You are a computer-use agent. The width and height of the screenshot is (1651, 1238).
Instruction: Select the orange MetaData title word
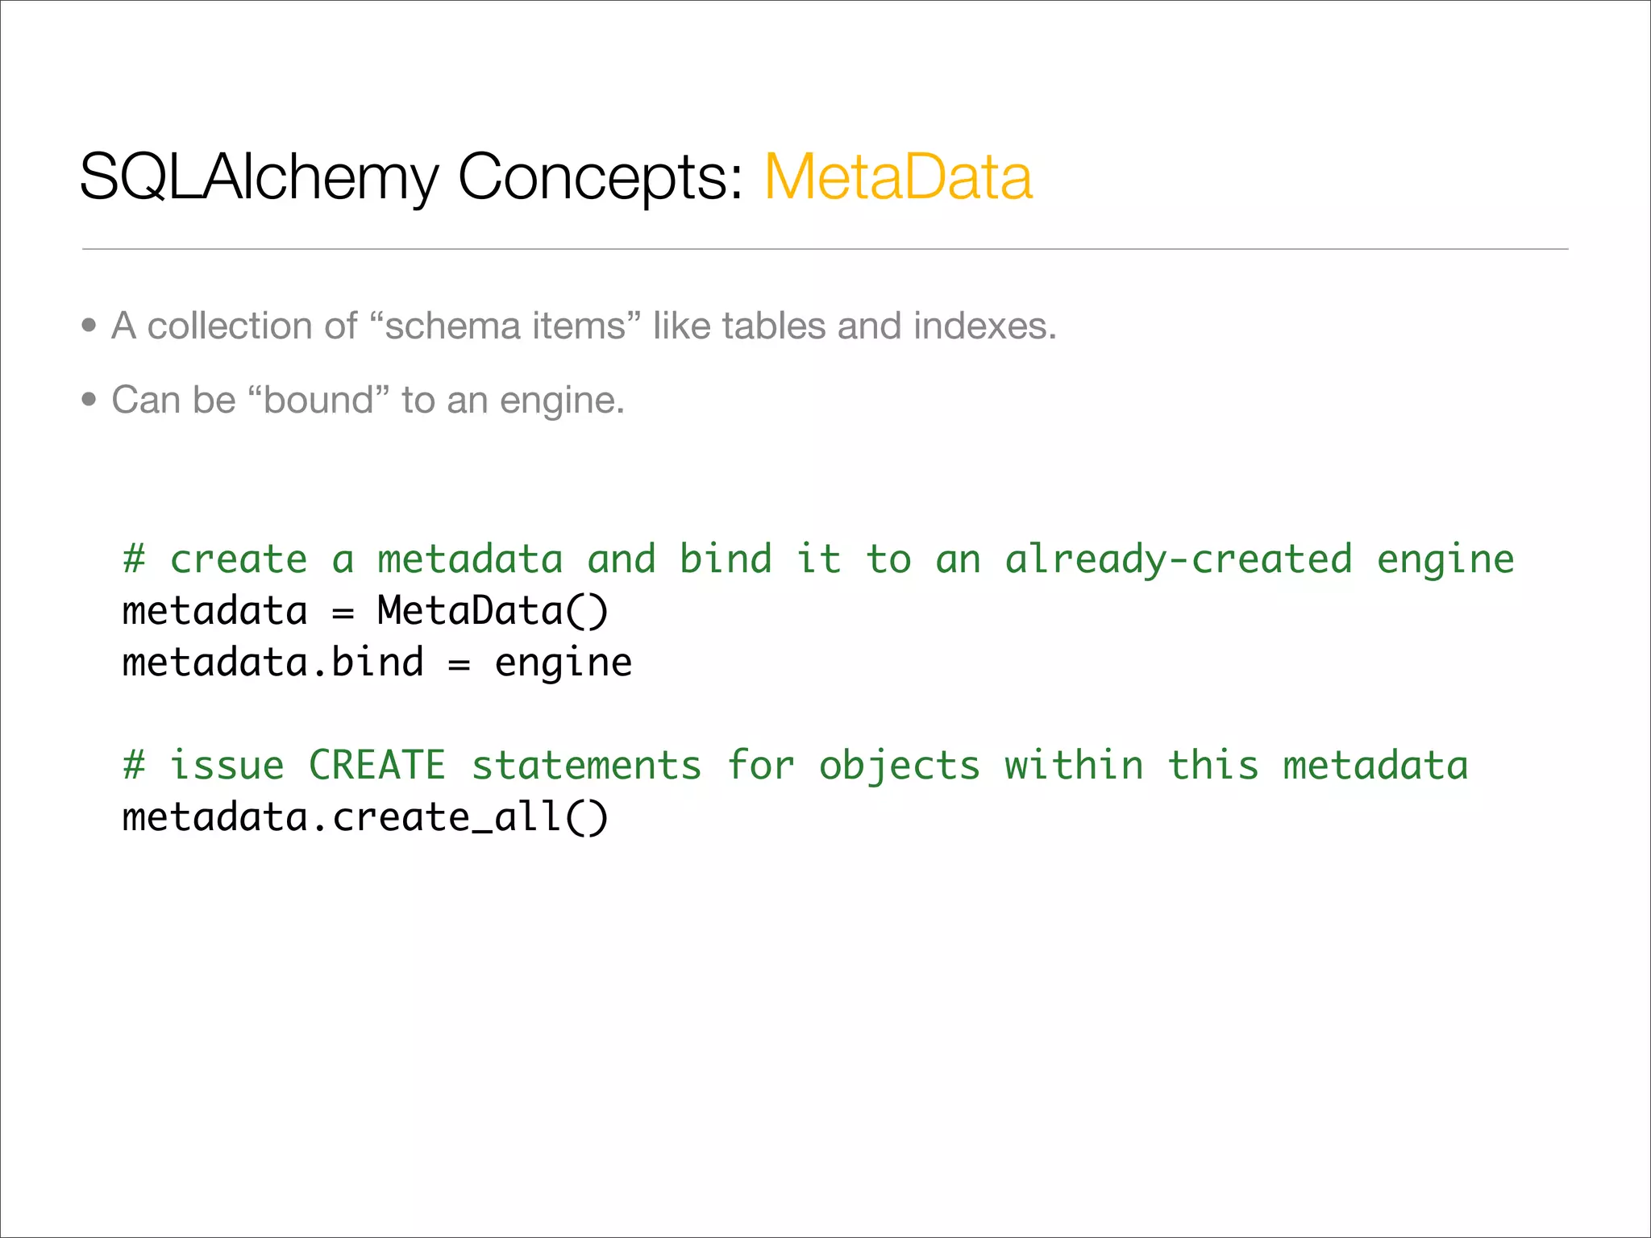tap(898, 177)
